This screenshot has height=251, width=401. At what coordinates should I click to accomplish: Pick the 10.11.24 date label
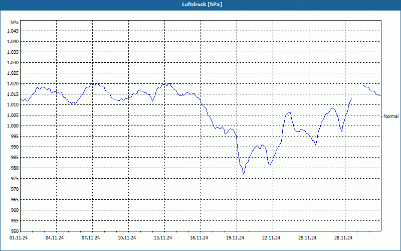coord(127,237)
